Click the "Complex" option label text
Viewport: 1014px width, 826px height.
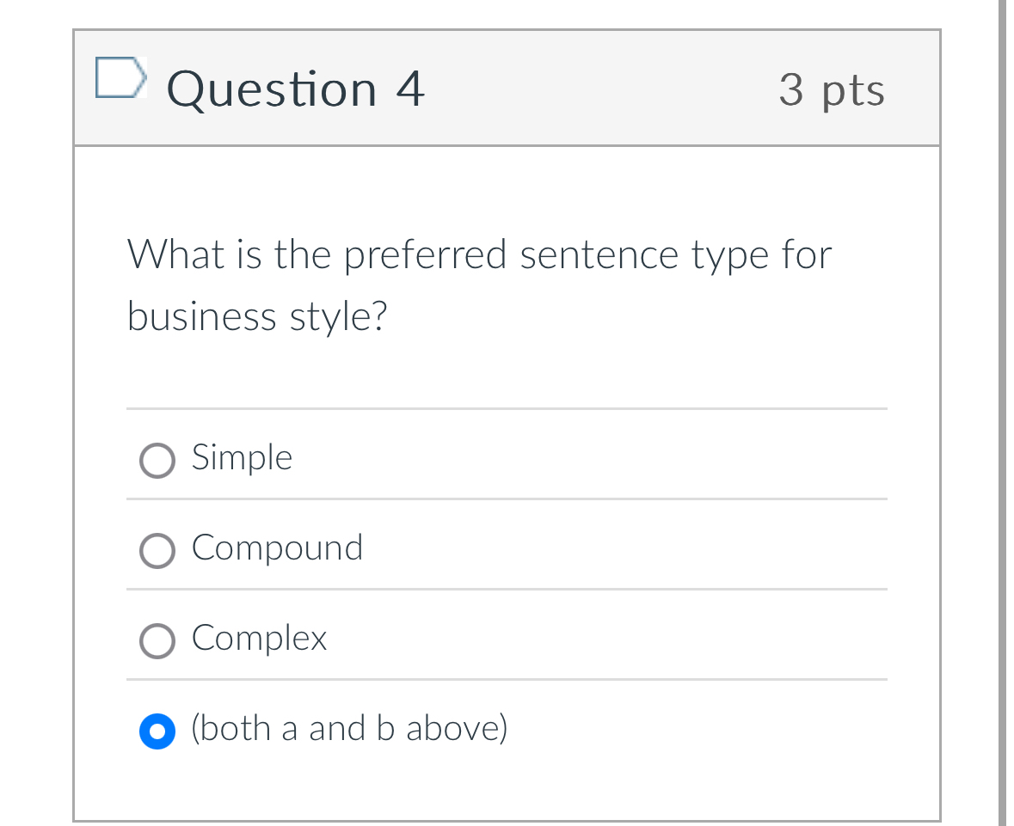click(x=259, y=639)
